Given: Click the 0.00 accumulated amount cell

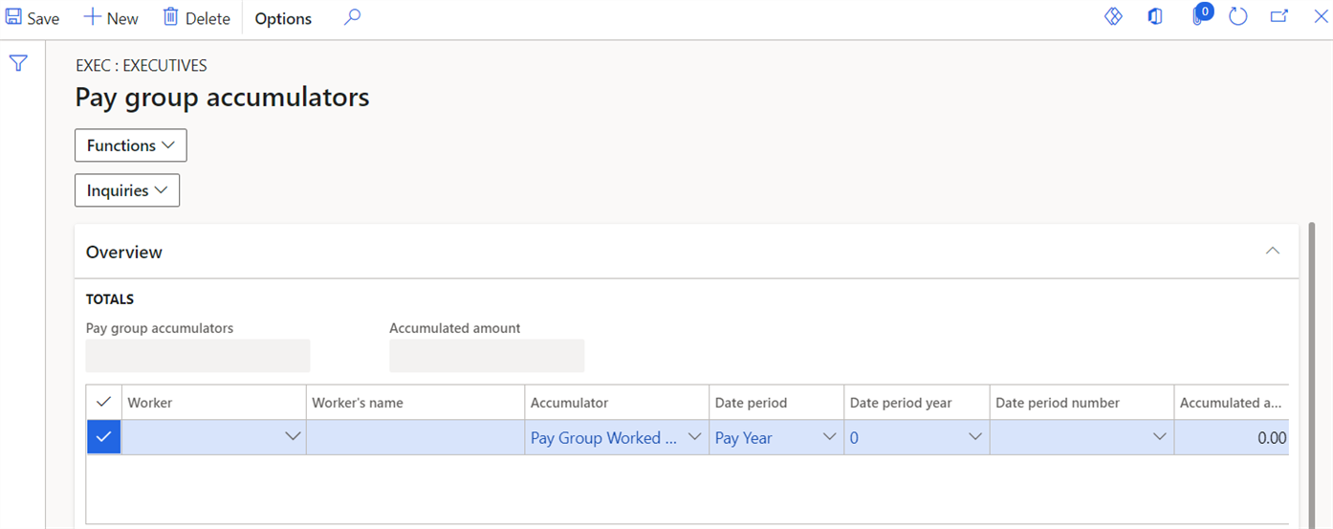Looking at the screenshot, I should (1232, 437).
